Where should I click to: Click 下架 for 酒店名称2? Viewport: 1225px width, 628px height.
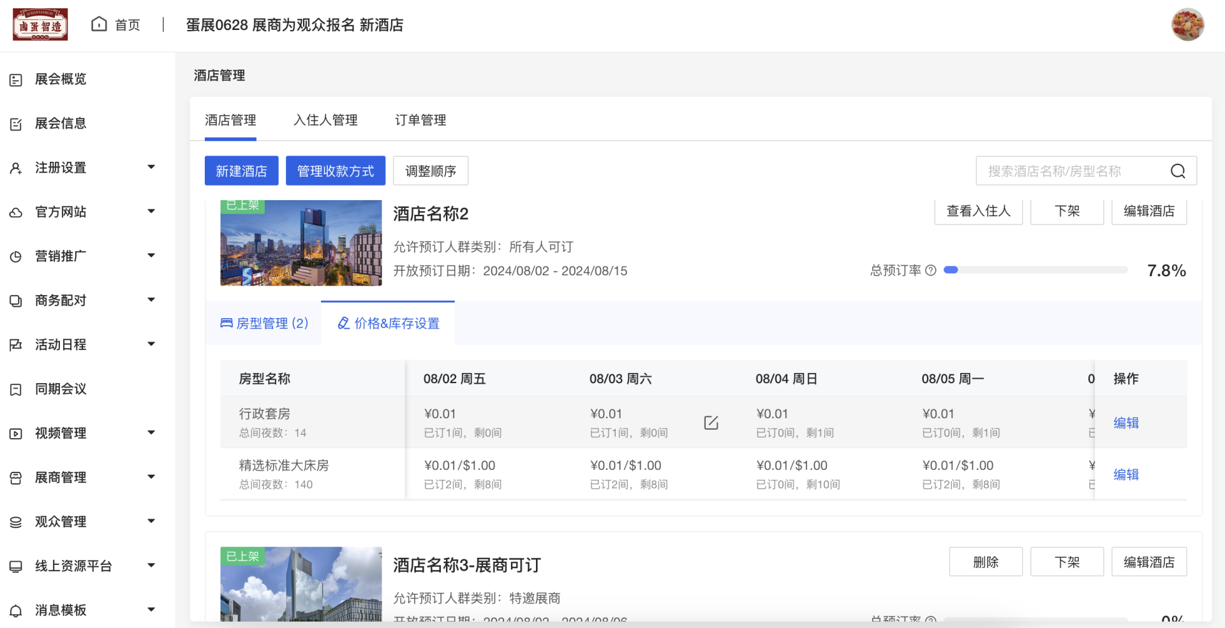click(1067, 211)
